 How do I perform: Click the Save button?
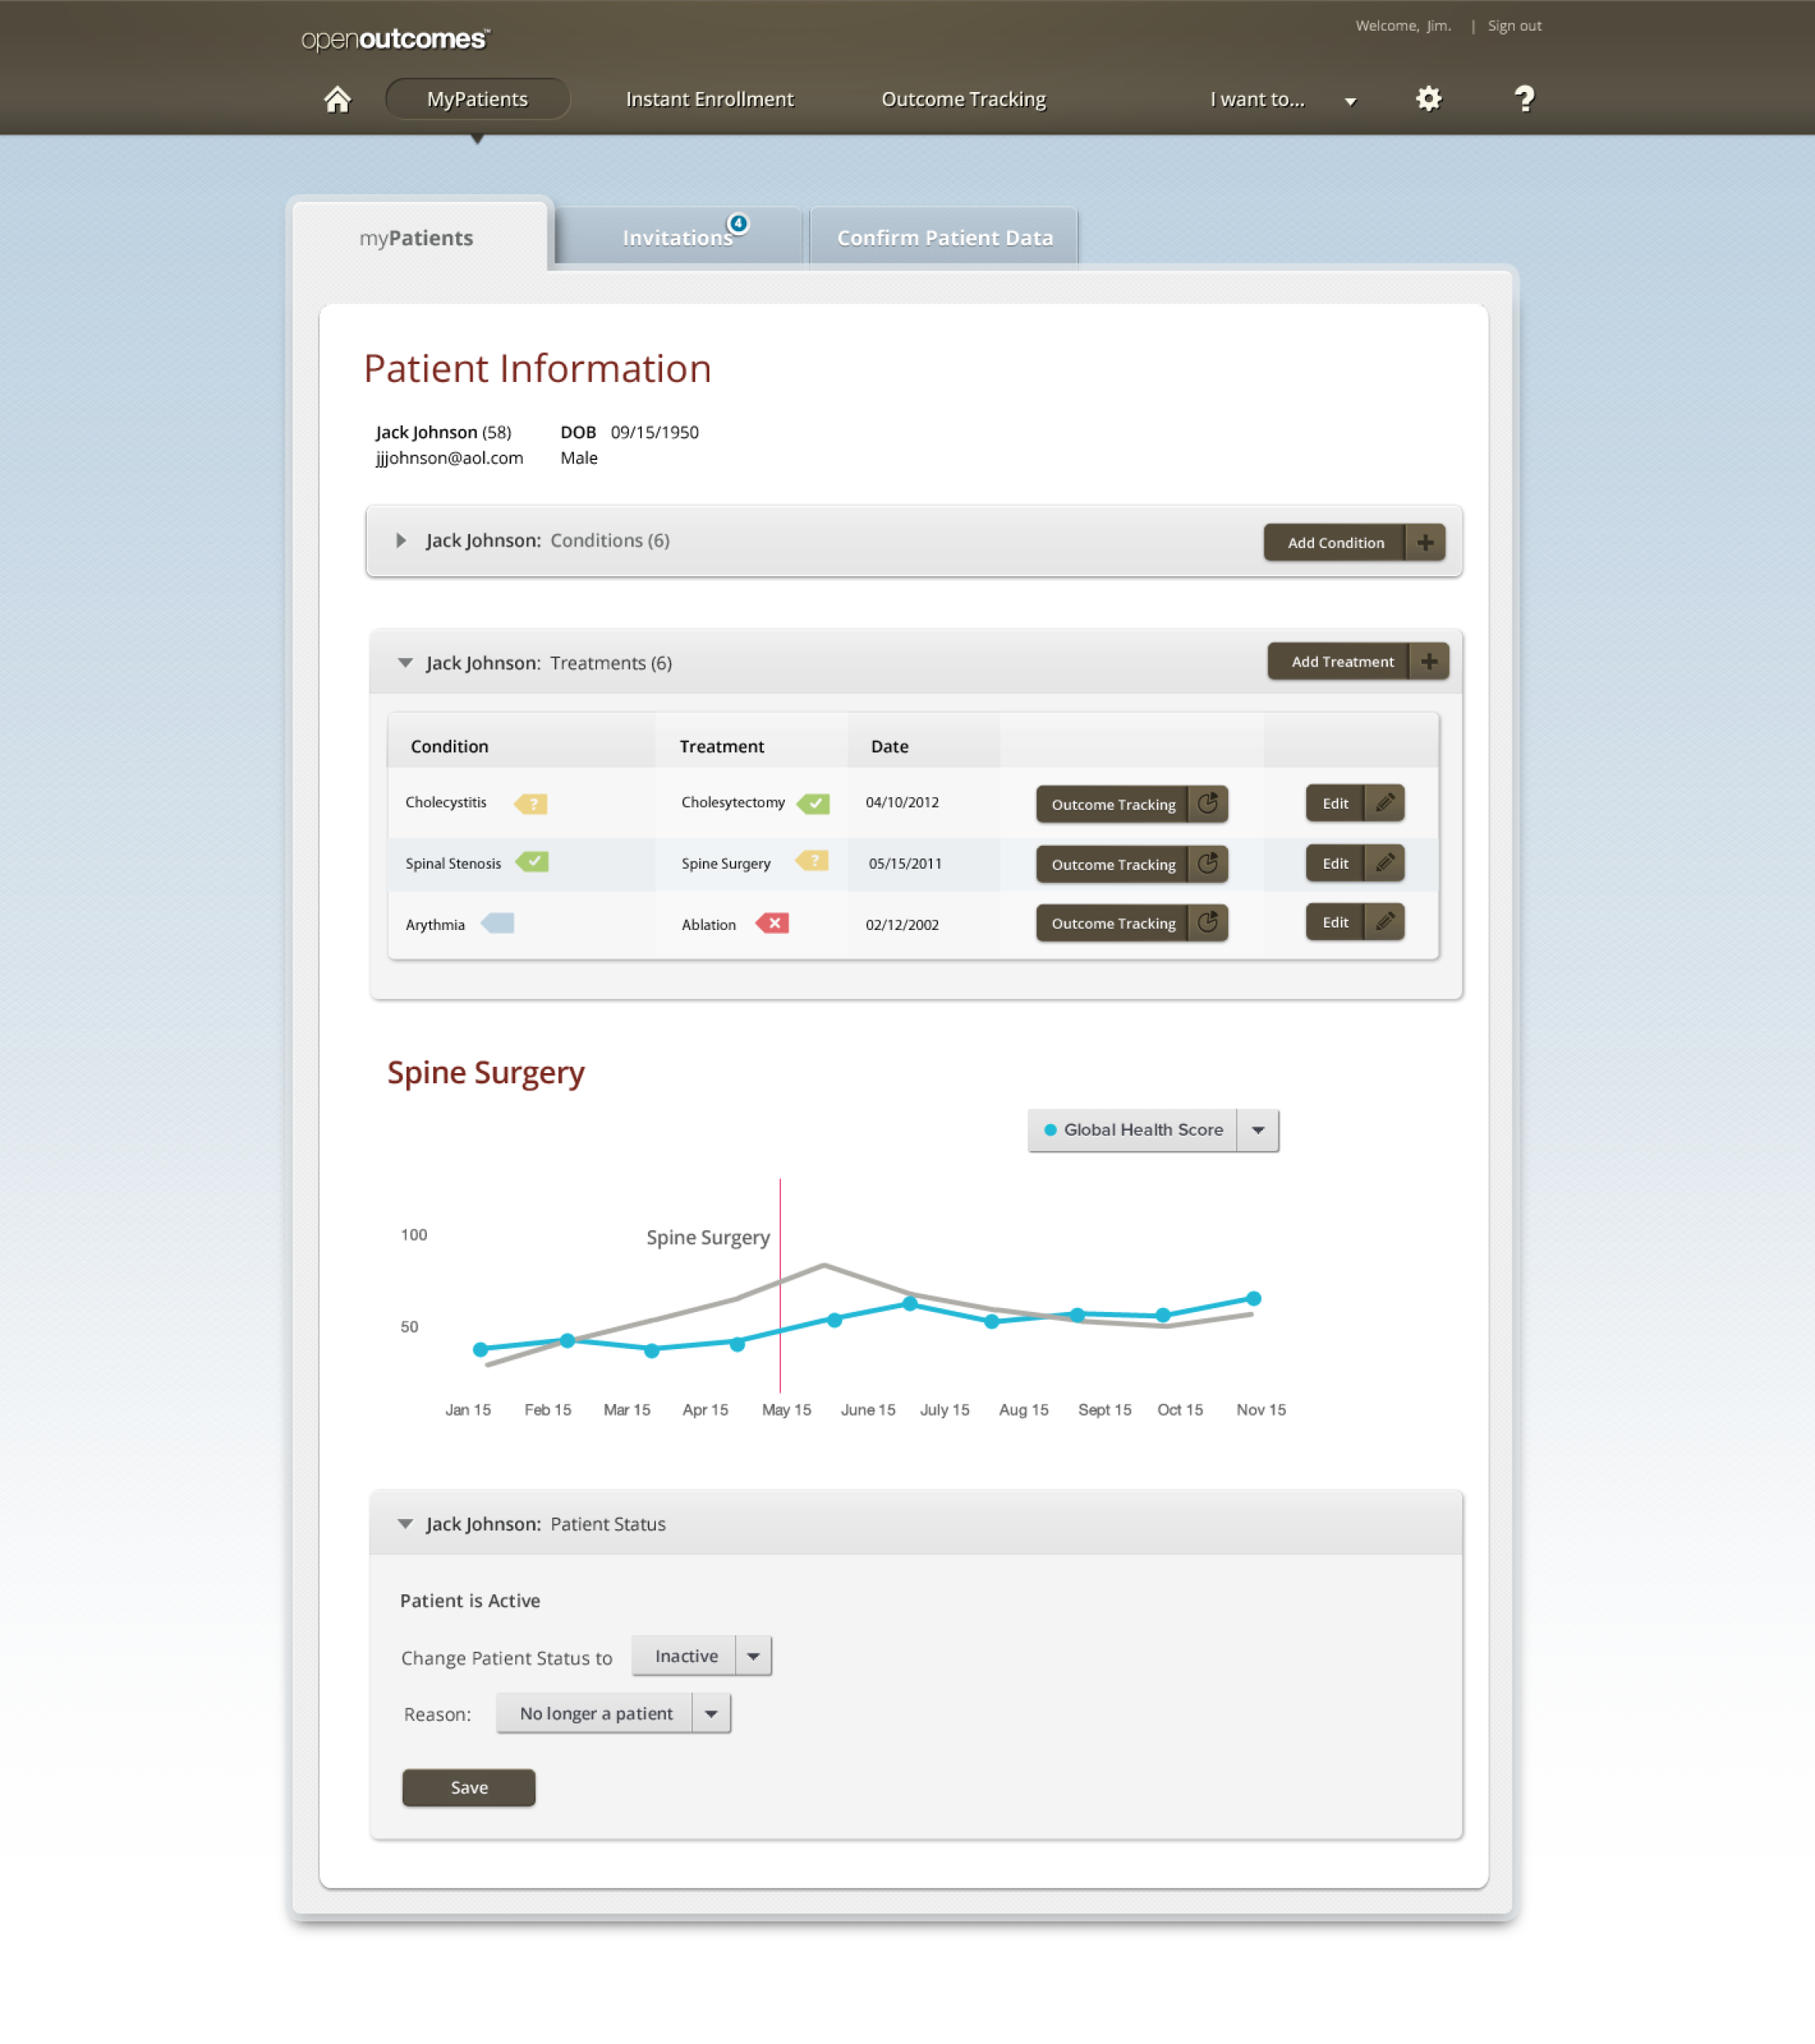pos(468,1787)
